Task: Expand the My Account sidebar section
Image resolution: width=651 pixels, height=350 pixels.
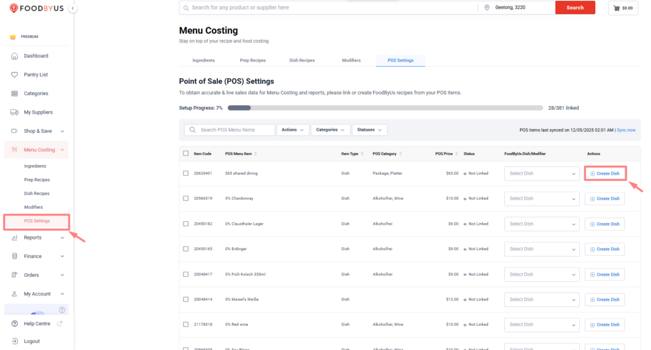Action: (62, 293)
